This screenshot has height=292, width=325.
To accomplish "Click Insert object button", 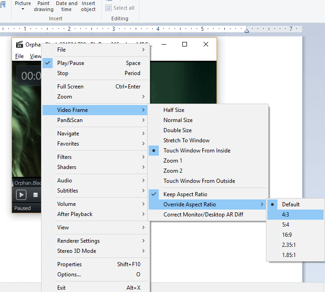I will pyautogui.click(x=88, y=6).
